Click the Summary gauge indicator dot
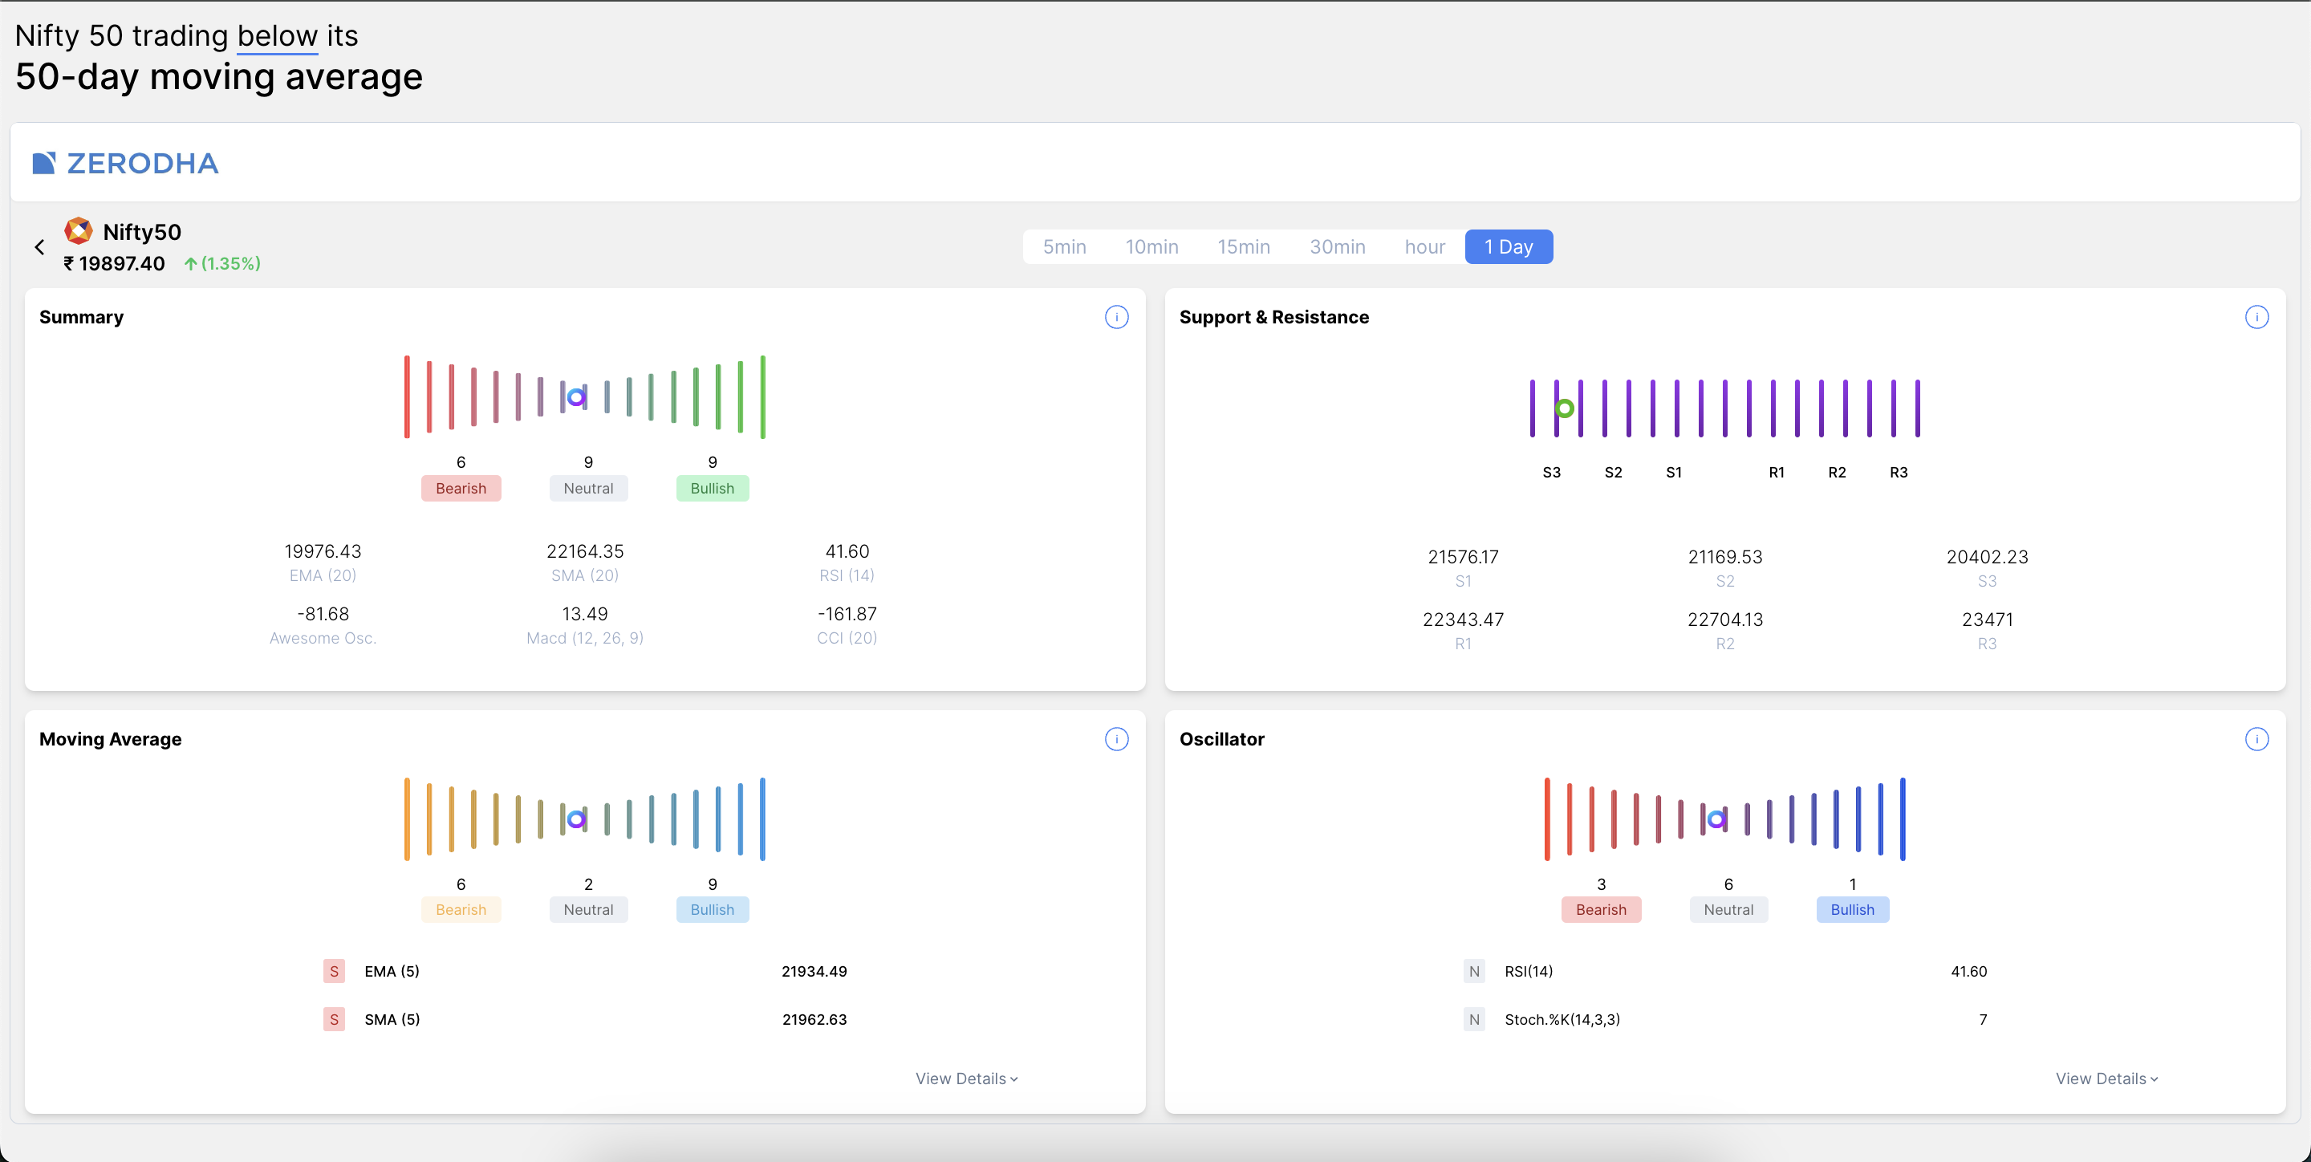2311x1162 pixels. coord(577,396)
